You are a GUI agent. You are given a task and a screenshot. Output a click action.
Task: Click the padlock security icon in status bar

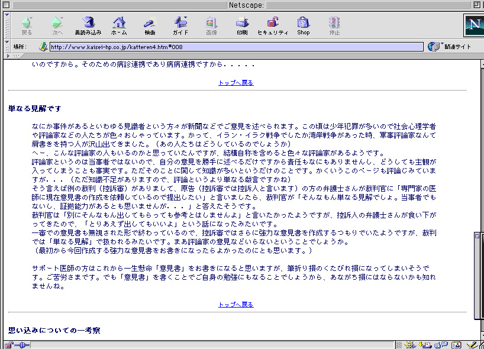tap(9, 345)
